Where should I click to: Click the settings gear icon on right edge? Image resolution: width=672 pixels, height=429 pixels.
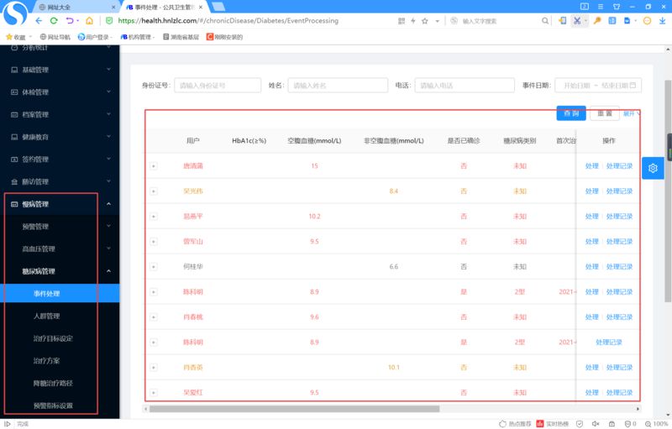tap(653, 169)
